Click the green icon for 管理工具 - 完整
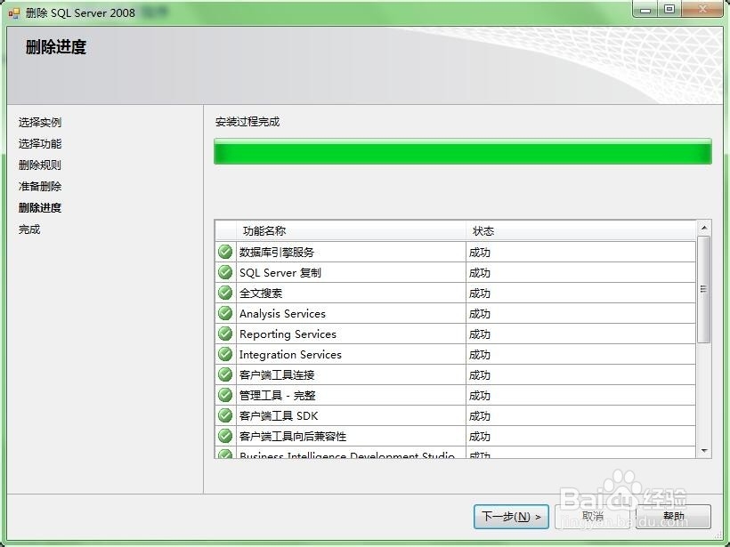 tap(224, 395)
